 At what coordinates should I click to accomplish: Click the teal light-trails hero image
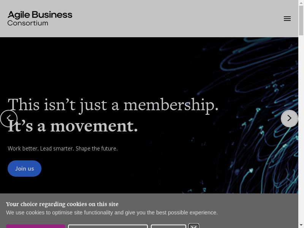(x=247, y=76)
